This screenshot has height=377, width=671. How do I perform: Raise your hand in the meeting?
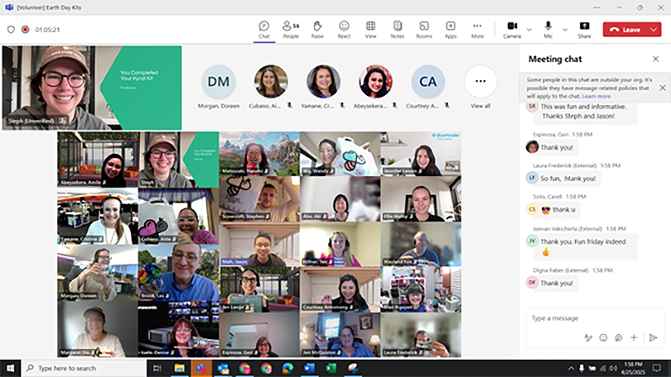coord(317,29)
